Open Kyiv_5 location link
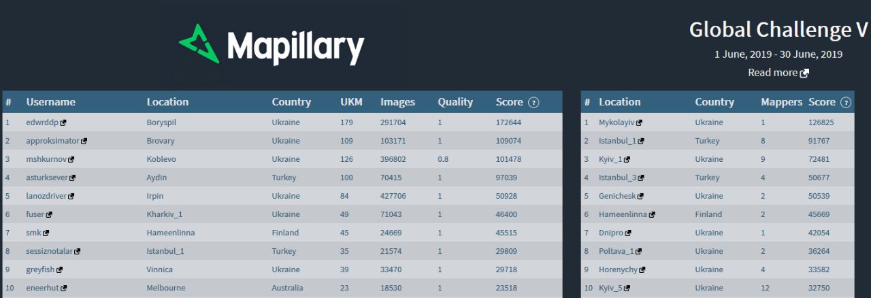This screenshot has height=298, width=871. 611,288
